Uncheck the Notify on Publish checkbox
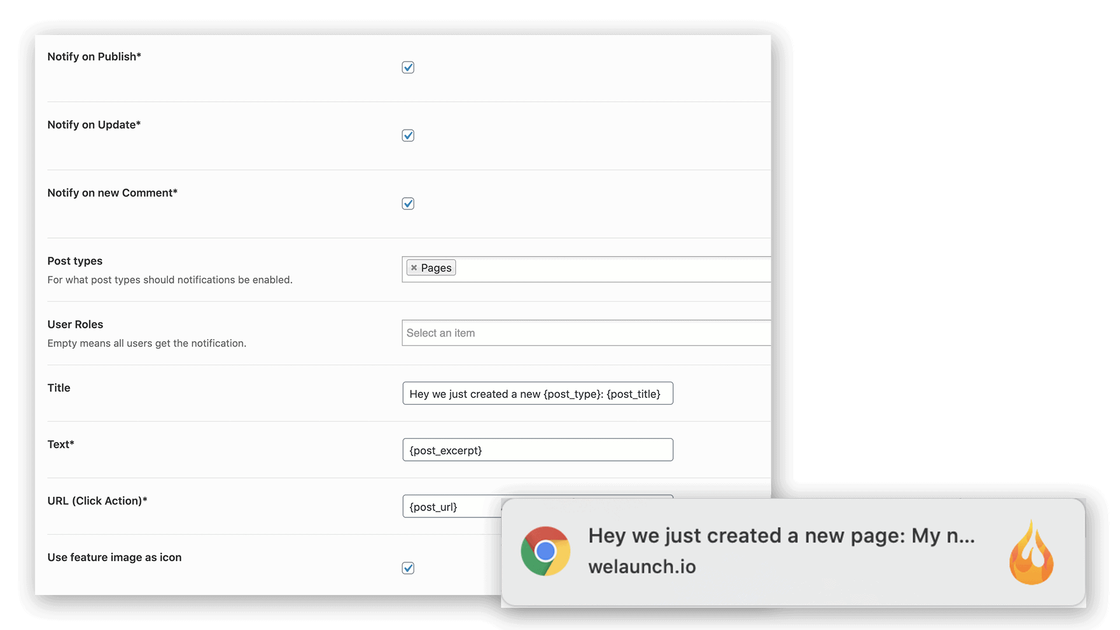This screenshot has height=630, width=1120. [x=408, y=68]
